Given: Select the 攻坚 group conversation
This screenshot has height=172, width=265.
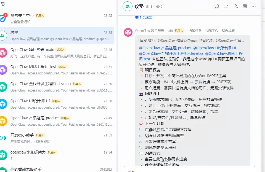Looking at the screenshot, I should (x=57, y=36).
